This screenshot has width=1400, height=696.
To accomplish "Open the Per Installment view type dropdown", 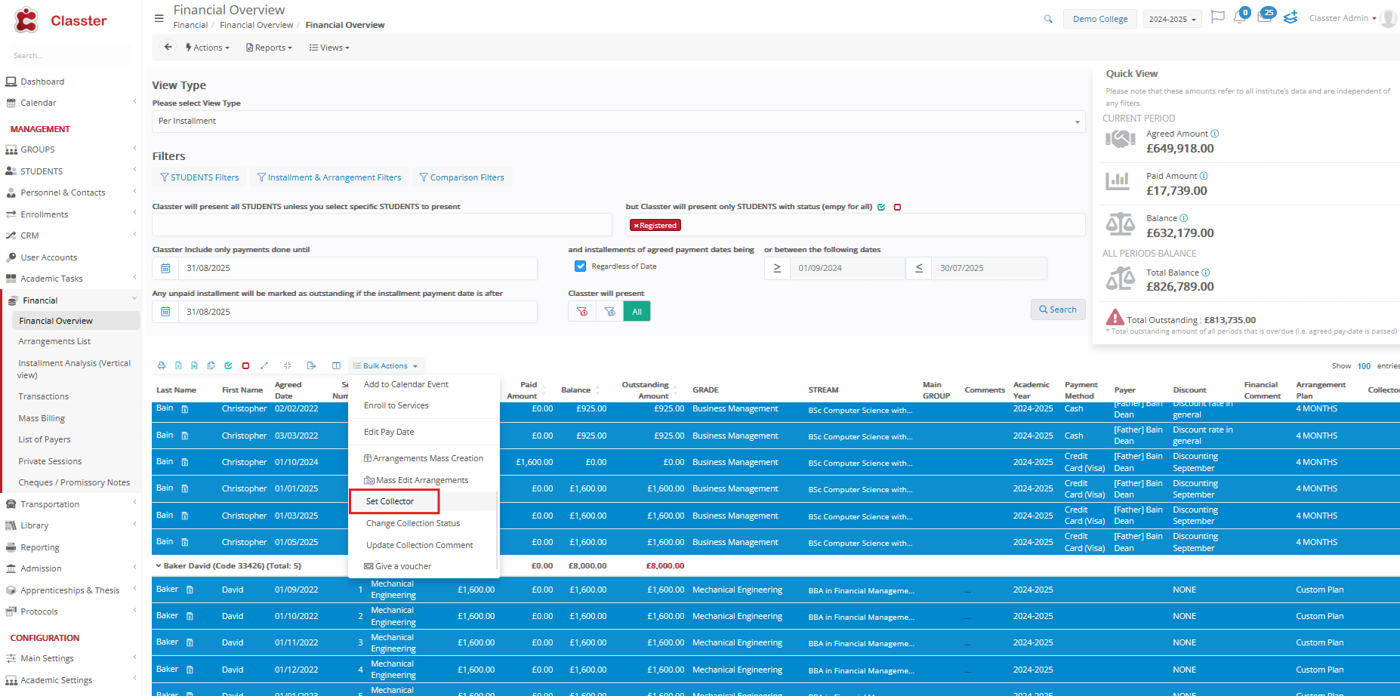I will coord(618,122).
